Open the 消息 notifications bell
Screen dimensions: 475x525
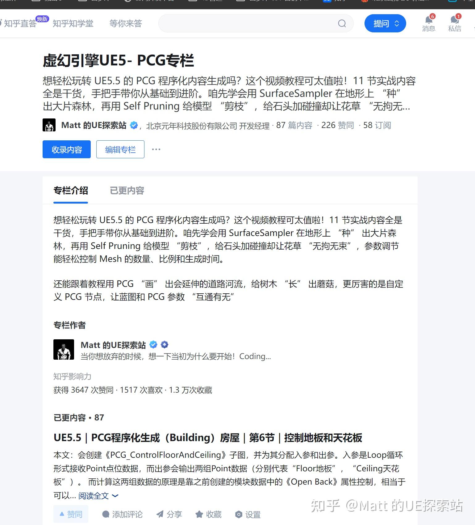429,20
